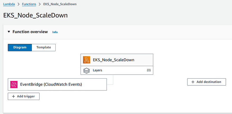Open the Info link beside Function overview
The width and height of the screenshot is (232, 114).
(x=55, y=32)
